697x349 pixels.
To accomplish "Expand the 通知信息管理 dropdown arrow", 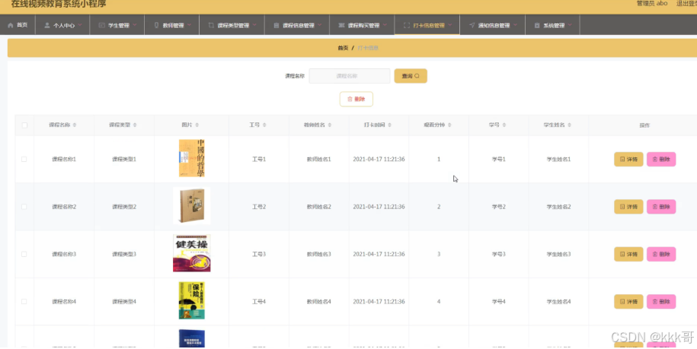I will click(515, 25).
